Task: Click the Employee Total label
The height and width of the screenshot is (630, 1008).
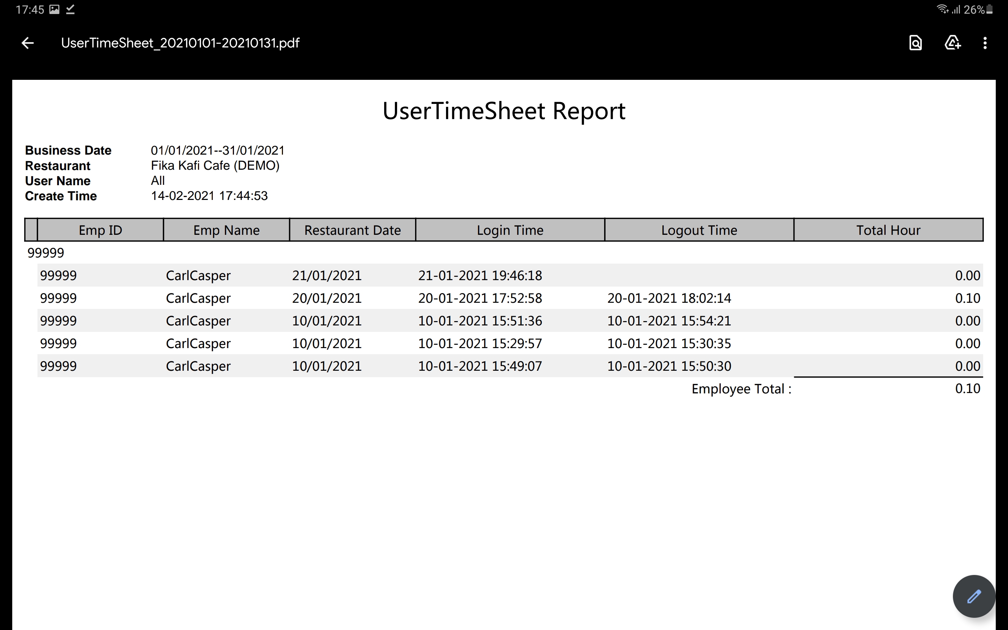Action: pyautogui.click(x=741, y=389)
